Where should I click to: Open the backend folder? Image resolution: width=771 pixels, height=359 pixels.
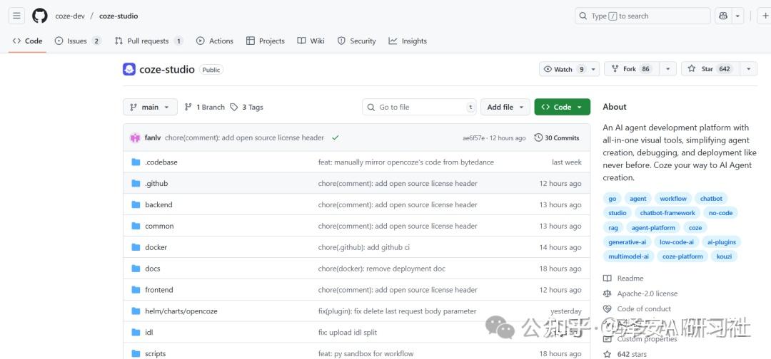point(158,204)
